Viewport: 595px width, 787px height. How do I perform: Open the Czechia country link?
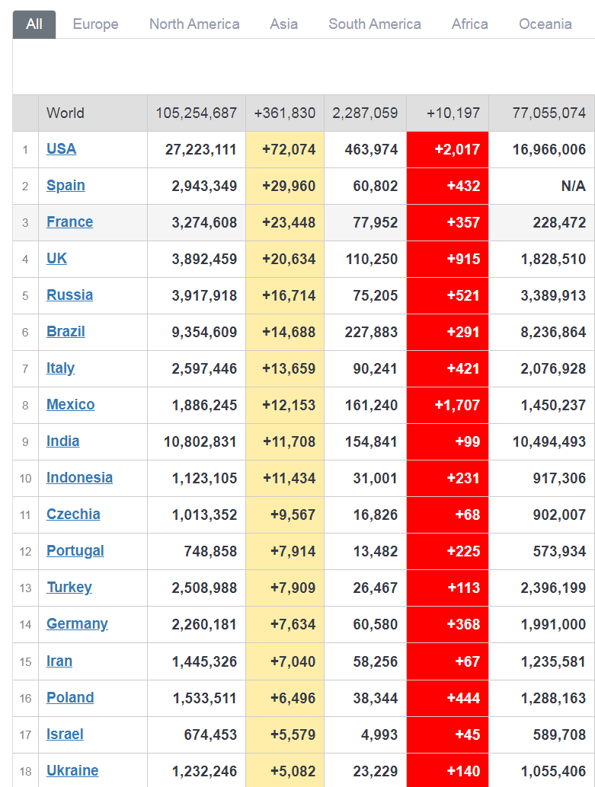point(73,515)
